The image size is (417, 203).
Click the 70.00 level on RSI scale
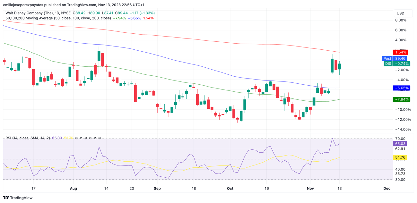click(x=400, y=139)
